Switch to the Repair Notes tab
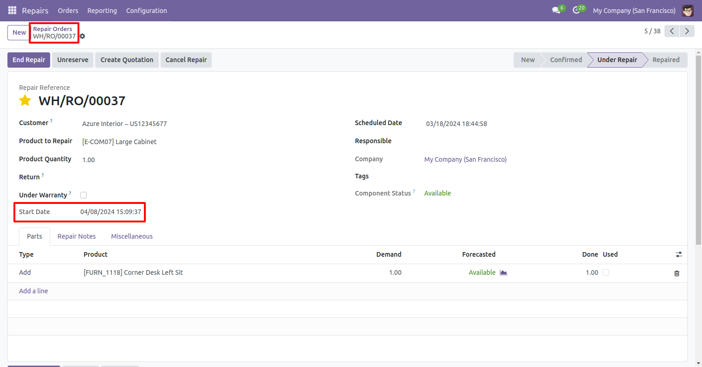702x367 pixels. (77, 236)
